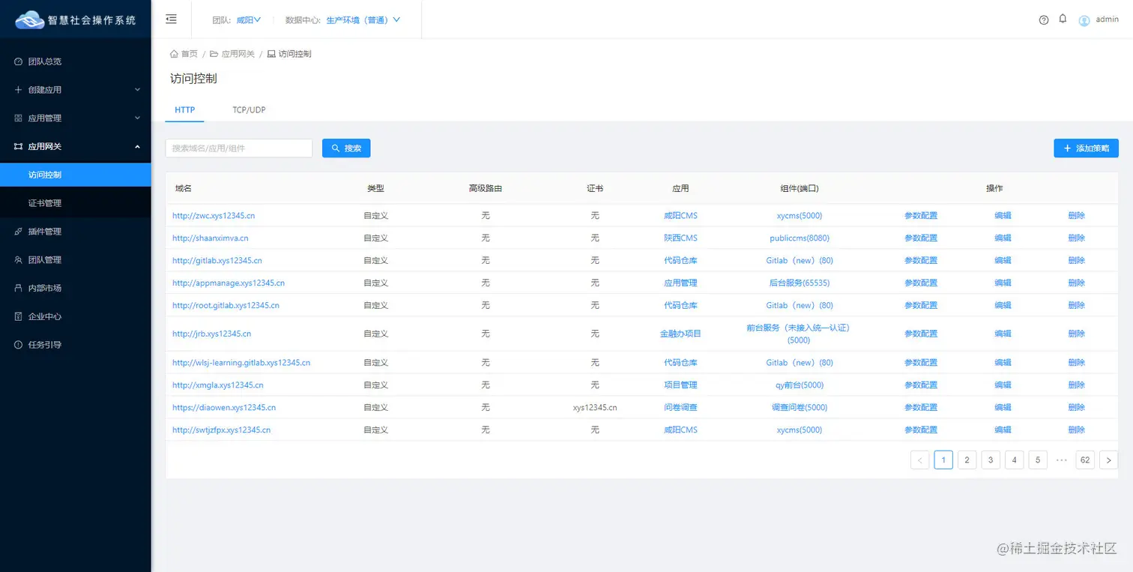Open 任务引导 in the sidebar
Image resolution: width=1133 pixels, height=572 pixels.
[x=75, y=345]
